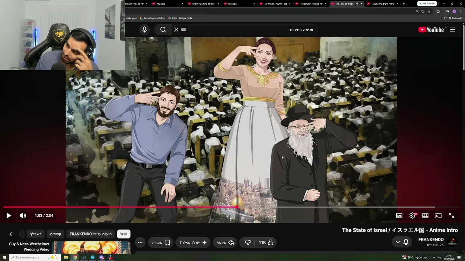This screenshot has height=261, width=465.
Task: Open 'Icons - Google Fonts' bookmark
Action: (x=180, y=18)
